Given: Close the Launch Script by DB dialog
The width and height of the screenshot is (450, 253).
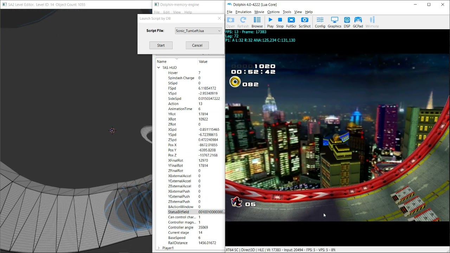Looking at the screenshot, I should (219, 18).
